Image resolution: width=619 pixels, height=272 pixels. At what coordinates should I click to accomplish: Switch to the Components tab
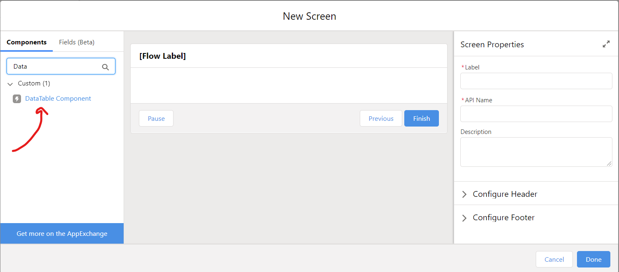[x=26, y=42]
